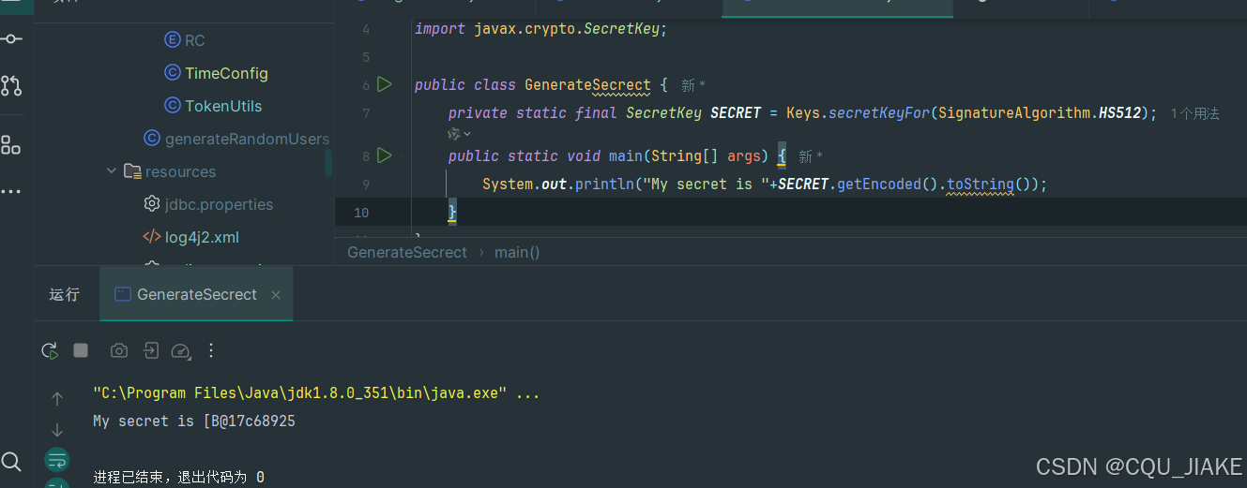Open the Pull Requests tool window icon
This screenshot has height=488, width=1247.
coord(12,86)
